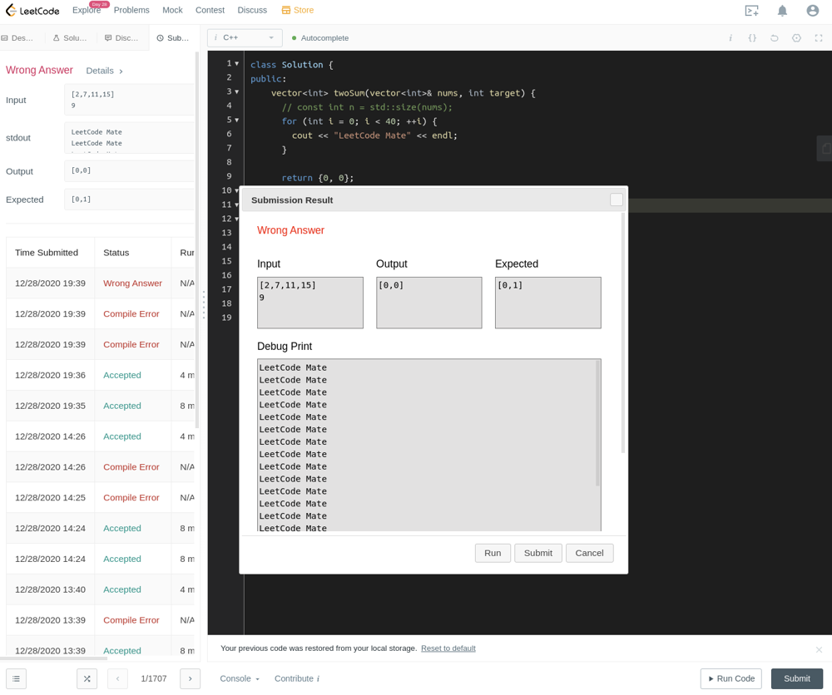This screenshot has width=832, height=695.
Task: Click the Reset to default link
Action: [448, 648]
